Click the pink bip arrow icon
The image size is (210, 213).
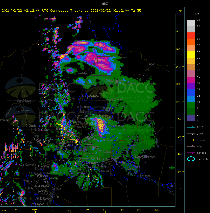[x=191, y=146]
